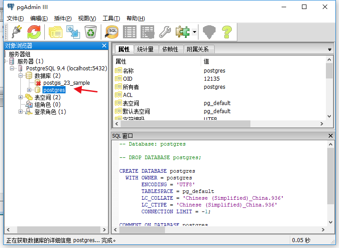This screenshot has width=339, height=248.
Task: Open the 文件(F) menu
Action: point(15,18)
